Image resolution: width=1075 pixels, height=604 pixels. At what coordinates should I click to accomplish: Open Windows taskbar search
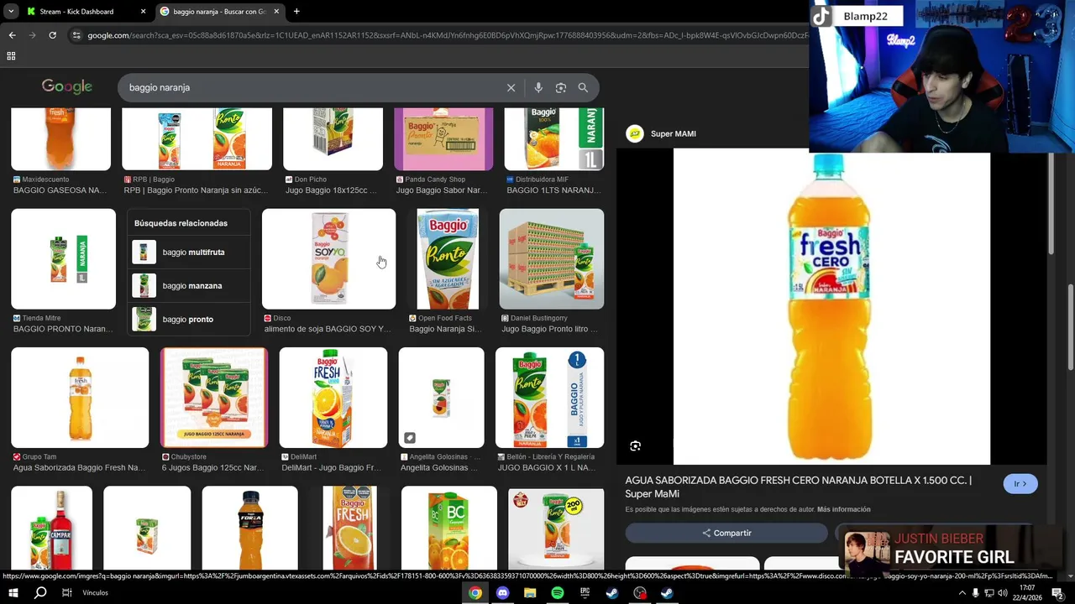(40, 593)
